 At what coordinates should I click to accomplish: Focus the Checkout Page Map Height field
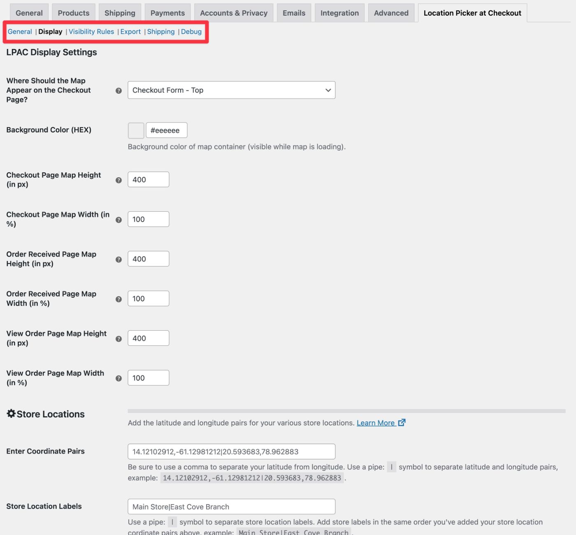[x=149, y=179]
